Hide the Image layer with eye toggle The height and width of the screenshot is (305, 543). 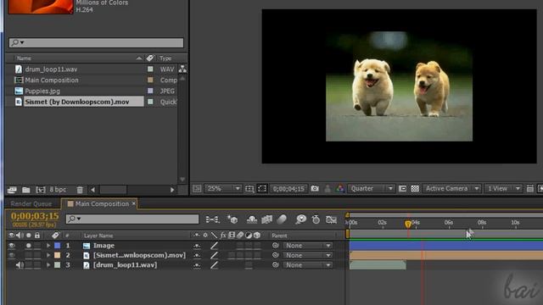[x=12, y=246]
